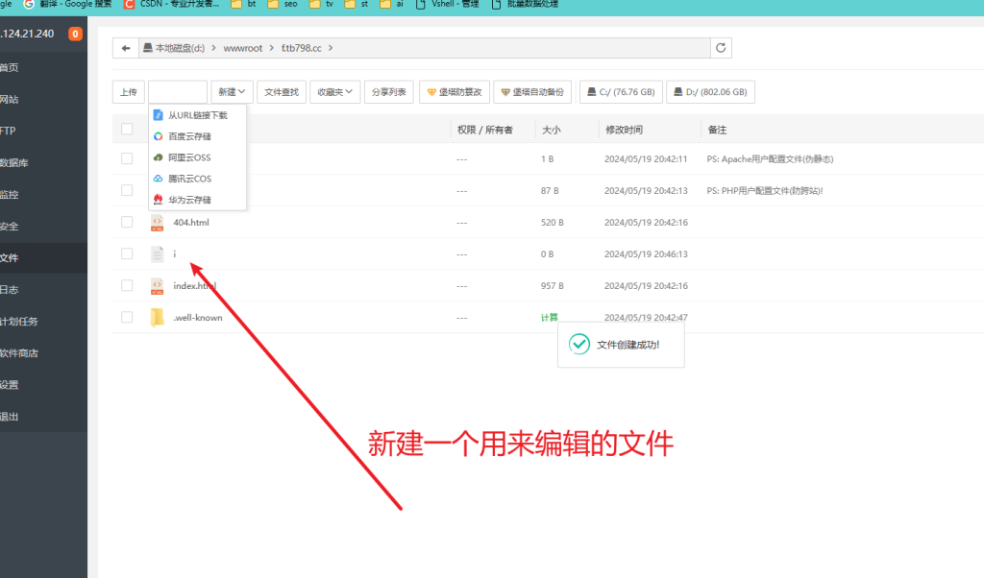The height and width of the screenshot is (578, 984).
Task: Expand the 新建 dropdown
Action: tap(232, 92)
